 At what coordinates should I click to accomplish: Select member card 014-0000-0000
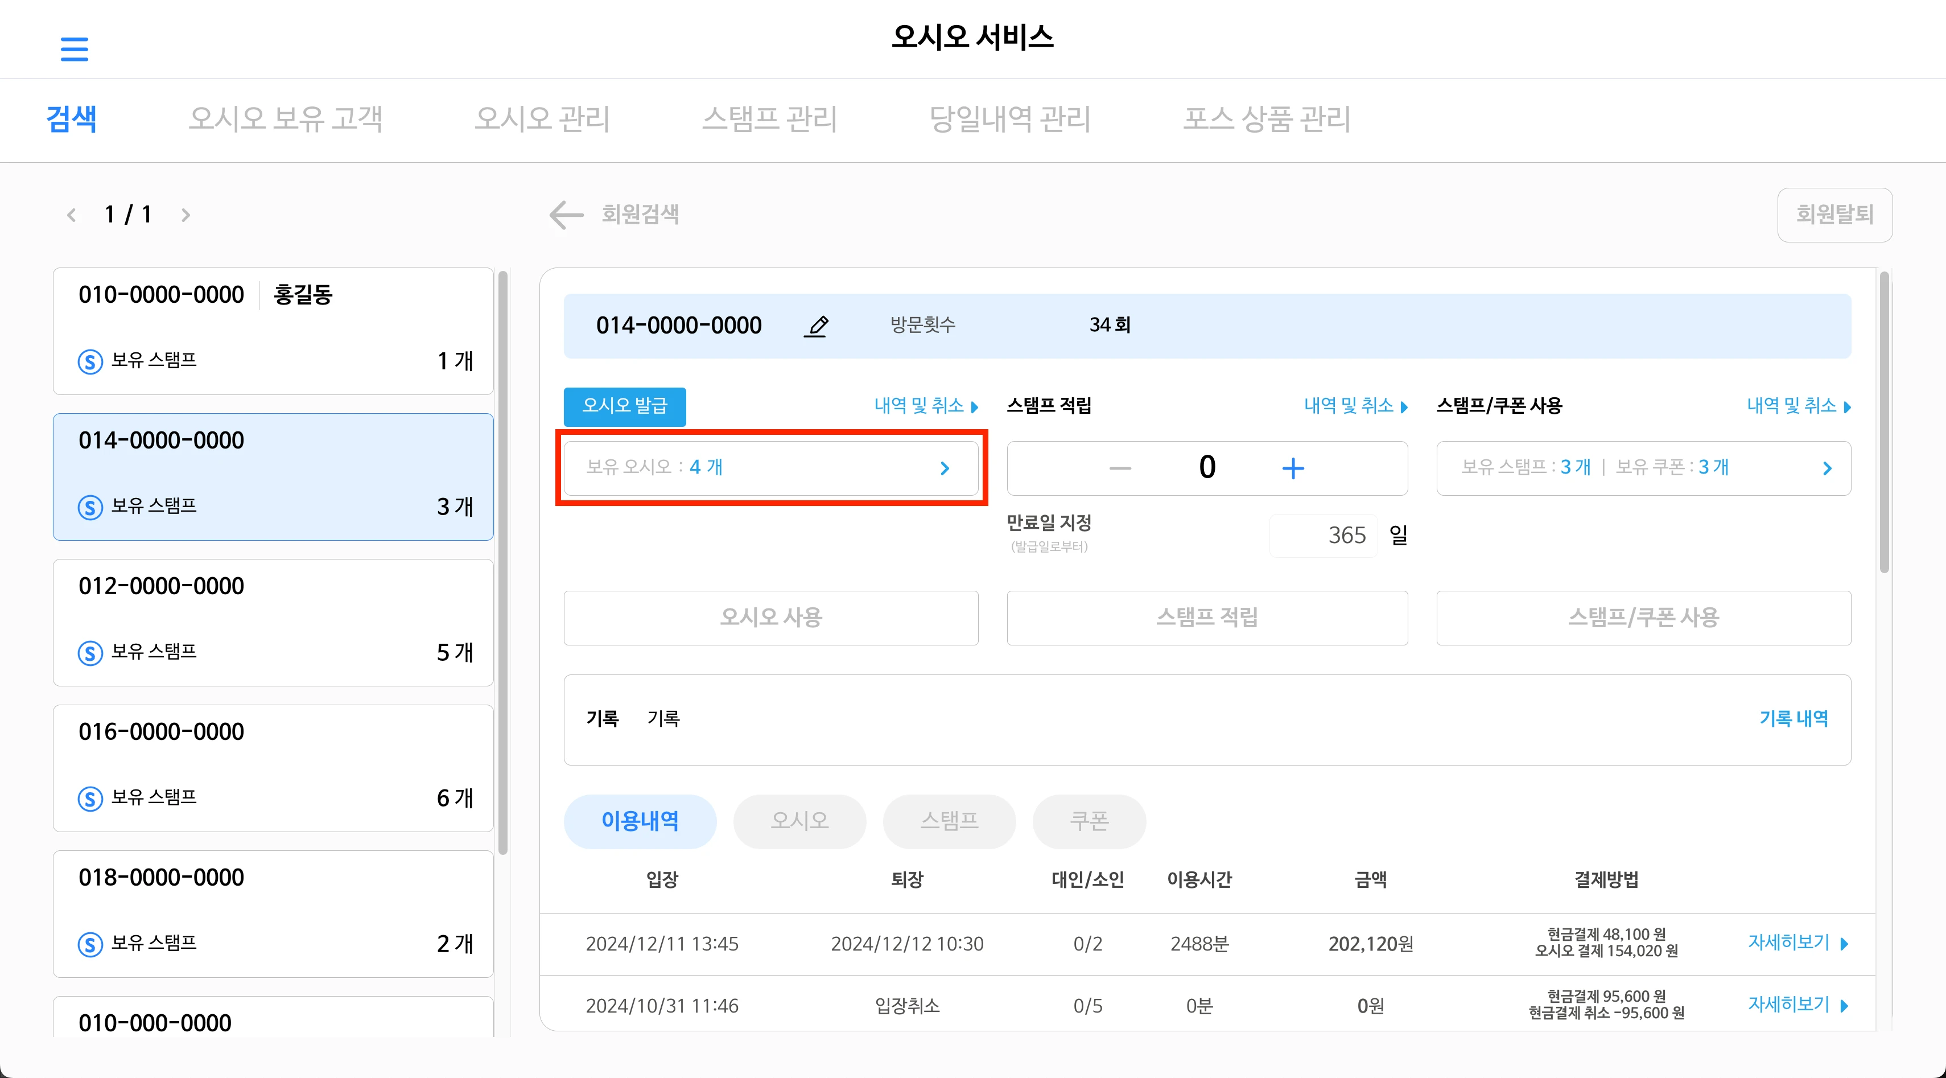[x=273, y=477]
